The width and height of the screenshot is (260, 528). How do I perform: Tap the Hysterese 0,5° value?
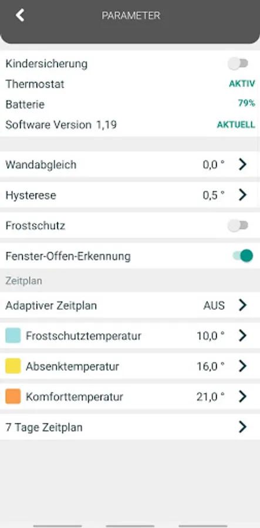click(214, 195)
